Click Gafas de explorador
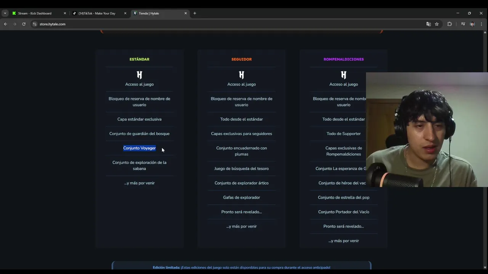The height and width of the screenshot is (274, 488). point(242,198)
